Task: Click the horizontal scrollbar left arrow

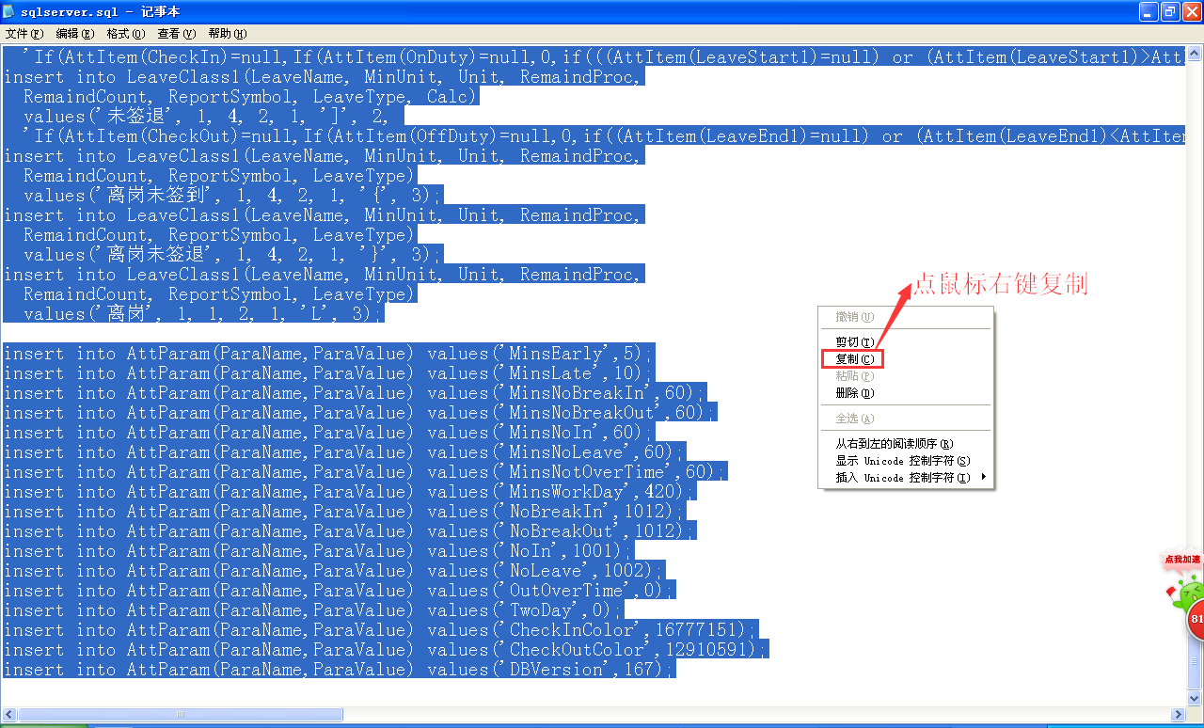Action: 9,715
